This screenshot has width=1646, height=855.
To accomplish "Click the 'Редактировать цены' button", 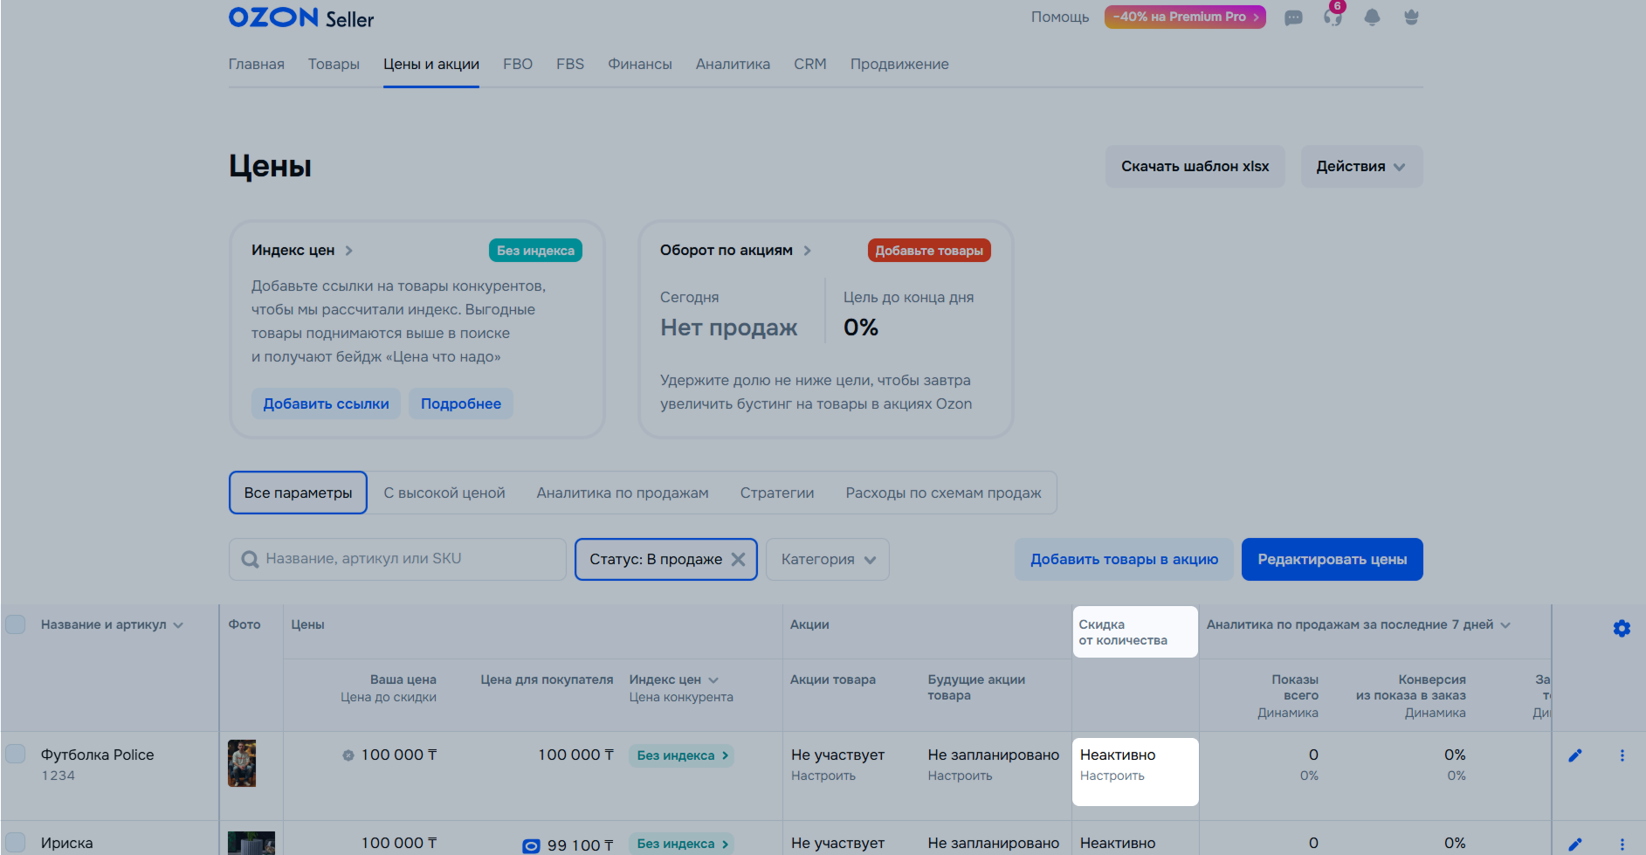I will pyautogui.click(x=1332, y=560).
